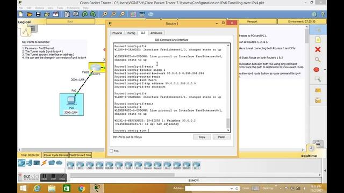Switch to the Config tab in Router1
This screenshot has height=193, width=344.
pos(131,33)
